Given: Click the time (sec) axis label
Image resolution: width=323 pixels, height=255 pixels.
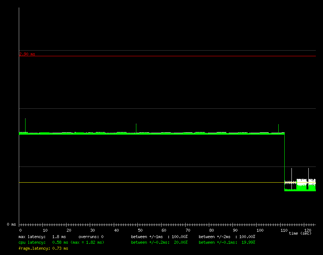Looking at the screenshot, I should pyautogui.click(x=300, y=234).
